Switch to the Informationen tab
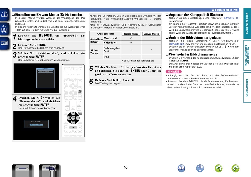251x177 pixels. click(247, 87)
